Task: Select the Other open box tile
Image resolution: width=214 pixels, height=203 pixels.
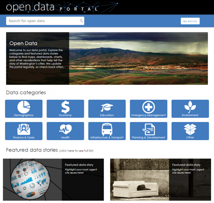Action: coord(190,131)
